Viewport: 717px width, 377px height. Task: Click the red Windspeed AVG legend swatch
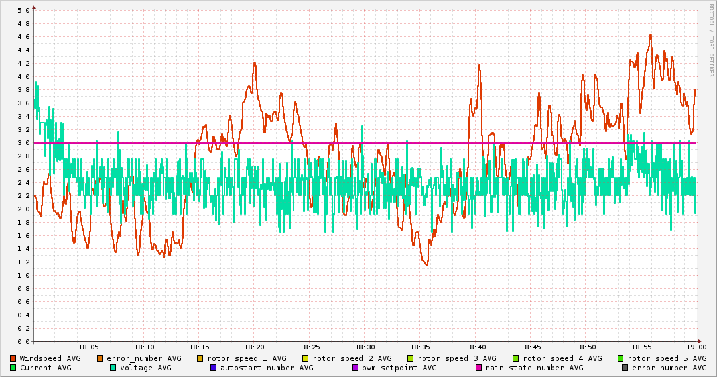tap(13, 358)
